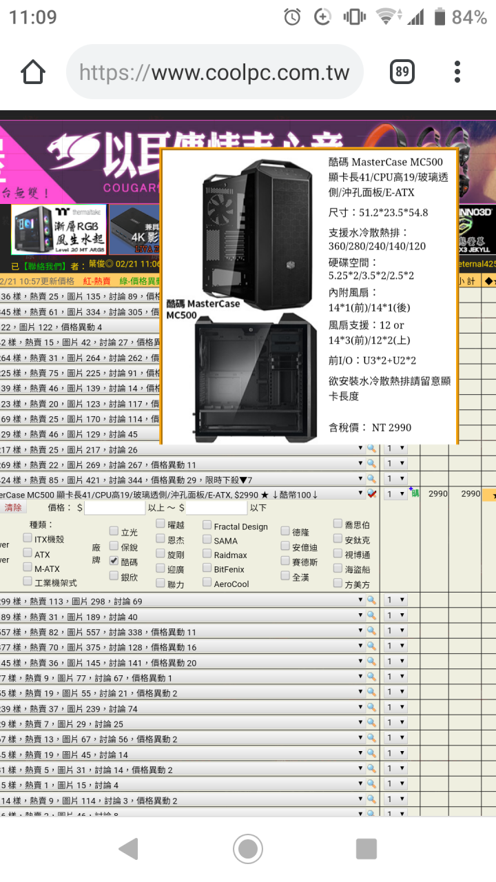
Task: Click the magnifier icon on the 熱賣19 圖片55 row
Action: click(x=371, y=693)
